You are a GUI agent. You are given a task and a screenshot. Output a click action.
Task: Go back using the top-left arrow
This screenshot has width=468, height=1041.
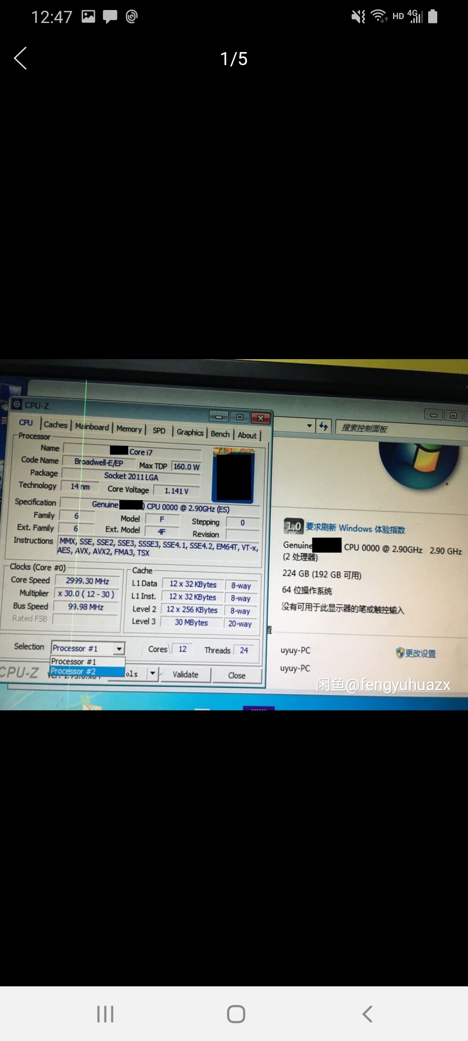20,59
